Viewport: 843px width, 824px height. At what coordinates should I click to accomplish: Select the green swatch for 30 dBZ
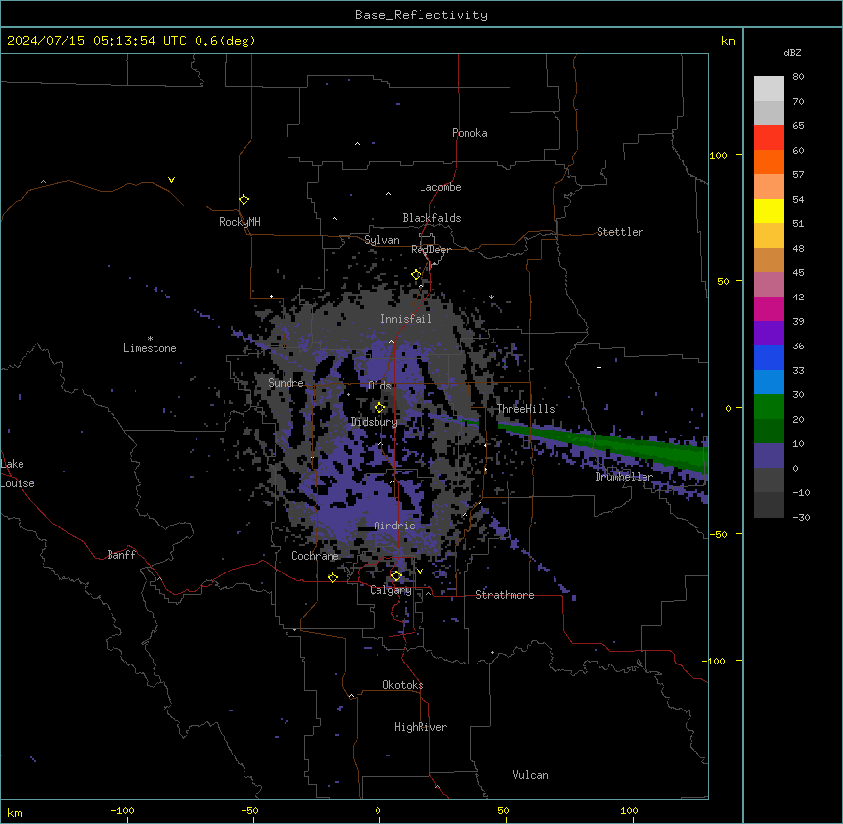point(769,407)
